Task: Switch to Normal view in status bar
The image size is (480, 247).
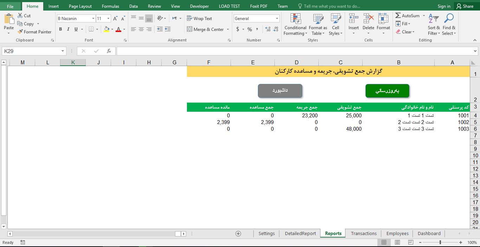Action: pos(384,242)
